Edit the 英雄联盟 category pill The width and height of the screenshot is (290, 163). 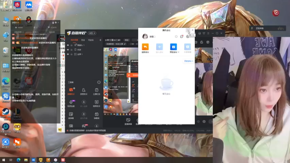coord(116,44)
